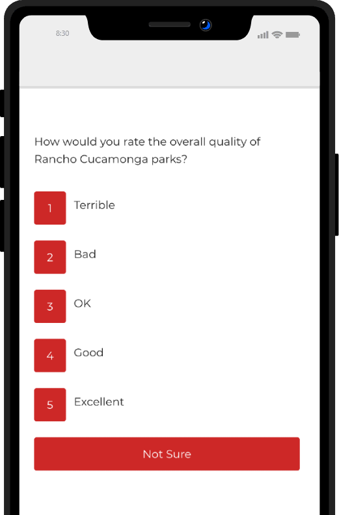Select the red number 1 rating box
This screenshot has height=515, width=339.
point(50,208)
